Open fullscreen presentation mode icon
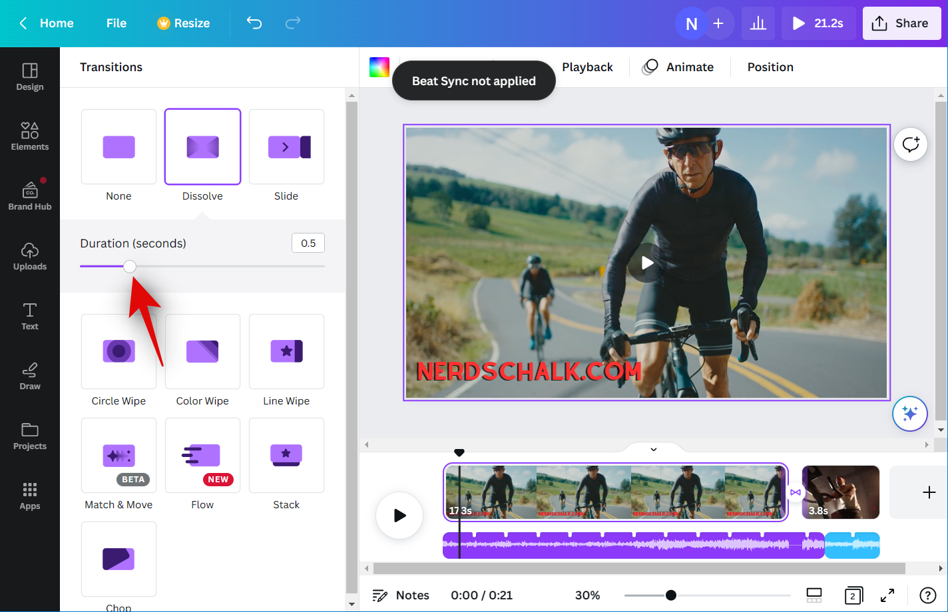The width and height of the screenshot is (948, 612). 887,595
